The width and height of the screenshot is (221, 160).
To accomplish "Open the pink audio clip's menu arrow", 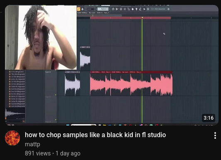I will 91,72.
